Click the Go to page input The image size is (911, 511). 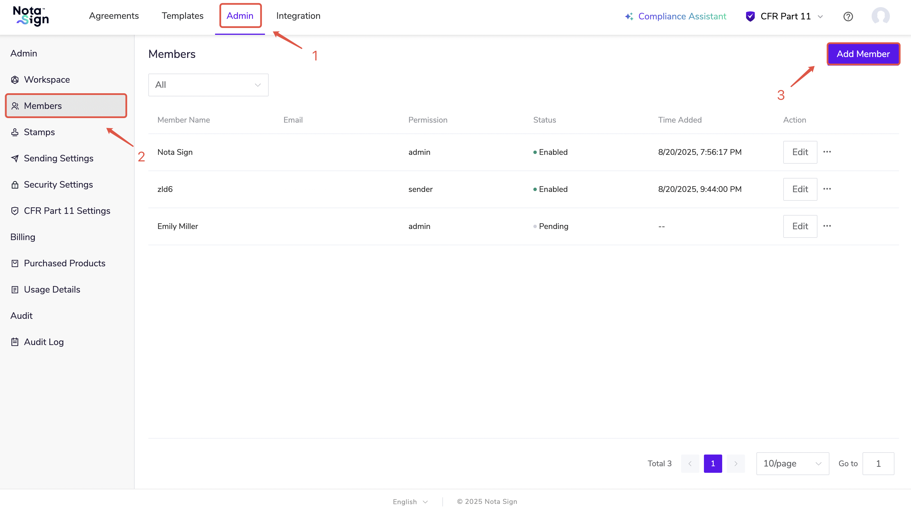[x=878, y=463]
